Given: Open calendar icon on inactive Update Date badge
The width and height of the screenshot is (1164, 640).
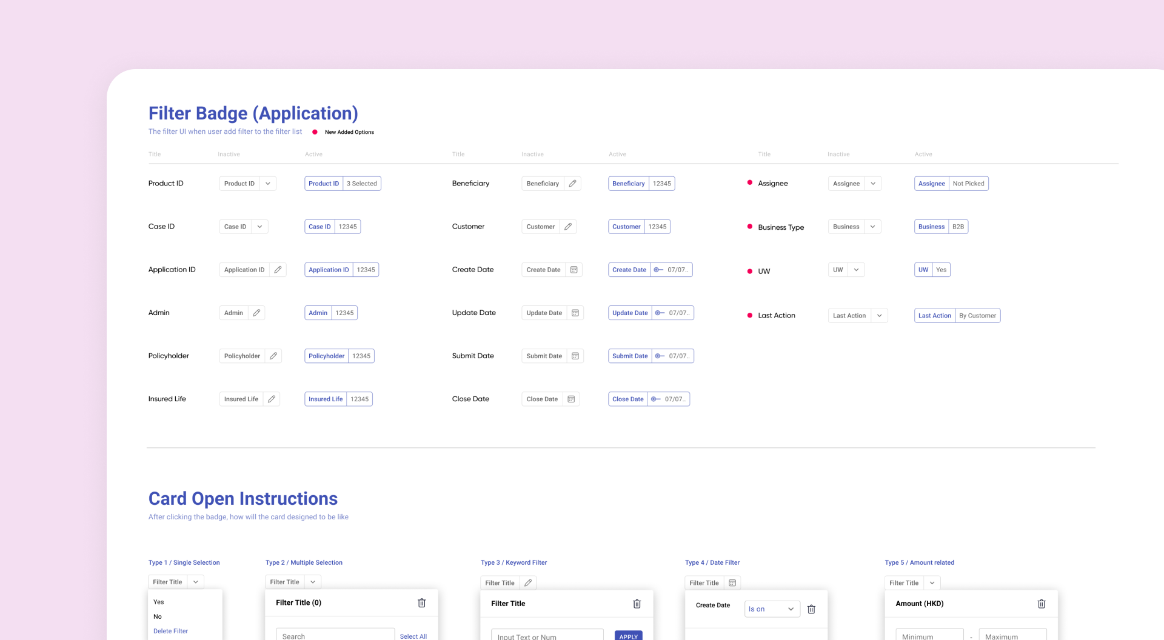Looking at the screenshot, I should pyautogui.click(x=575, y=313).
